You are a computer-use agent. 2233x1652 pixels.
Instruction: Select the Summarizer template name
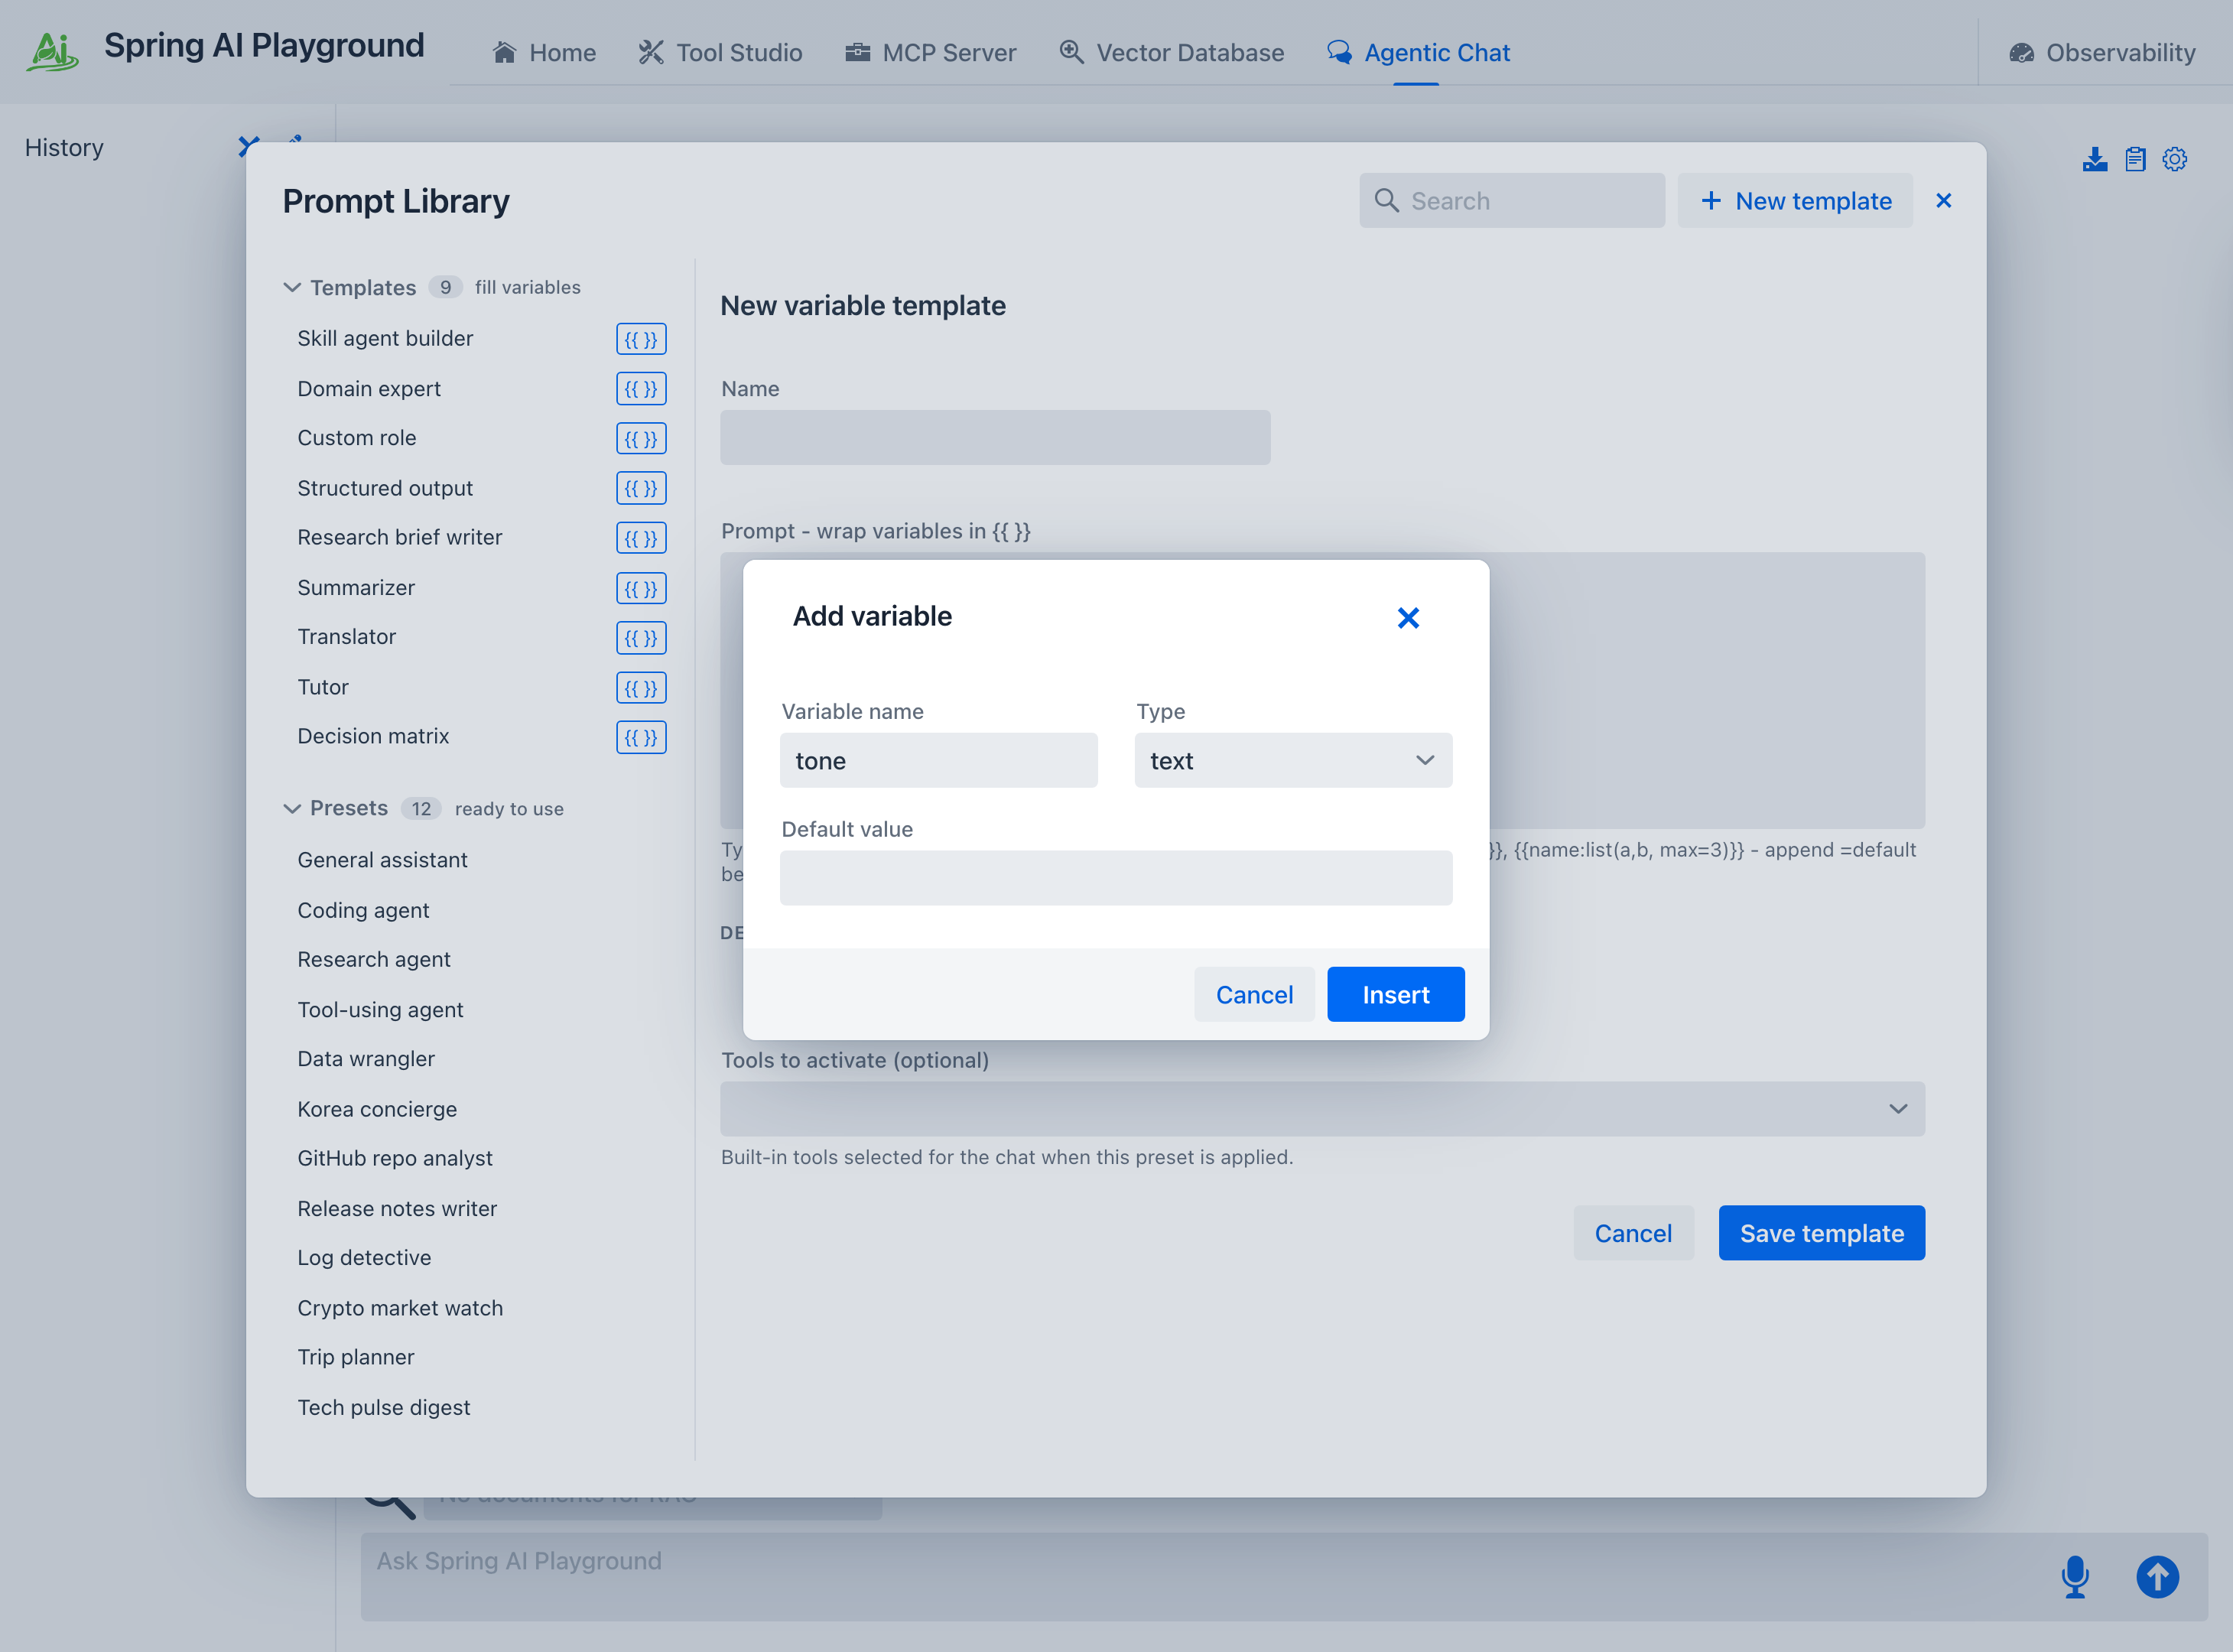(356, 588)
